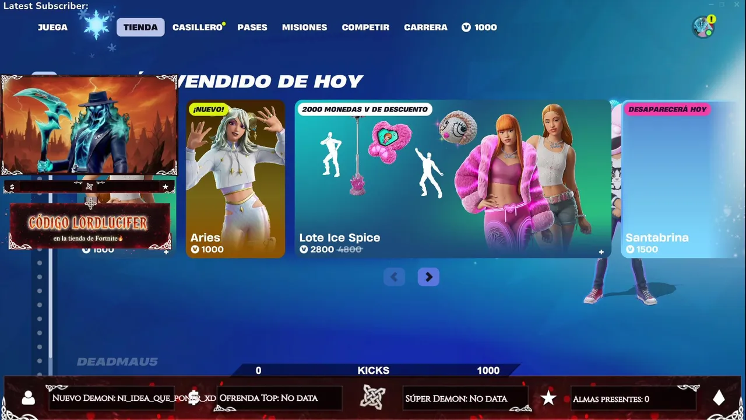Click the snowflake icon in top navigation
Image resolution: width=746 pixels, height=420 pixels.
point(96,25)
